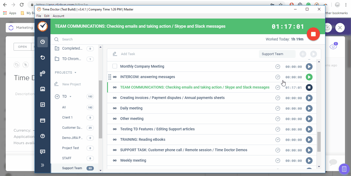The width and height of the screenshot is (351, 176).
Task: Mark Weekly meeting as complete
Action: tap(278, 161)
